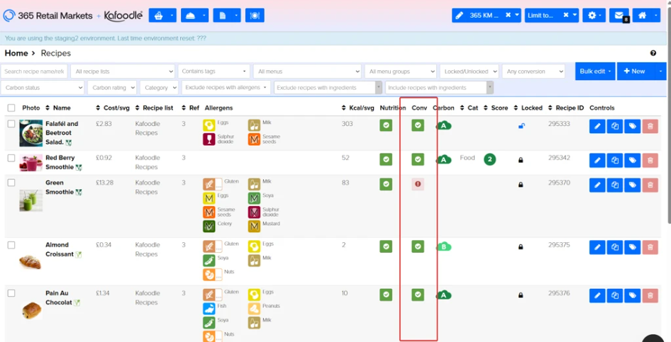
Task: Check the Pain Au Chocolat row checkbox
Action: click(x=11, y=293)
